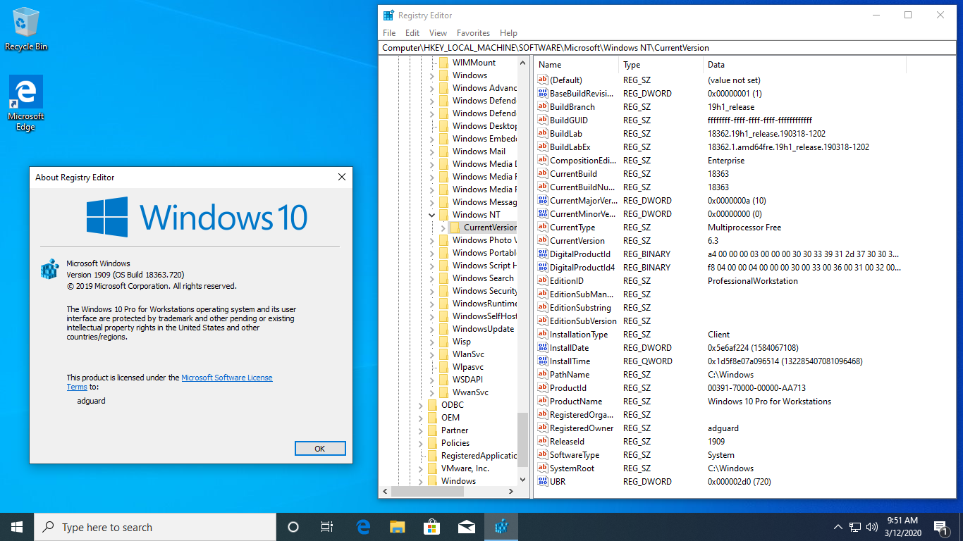The width and height of the screenshot is (963, 541).
Task: Expand the Windows Mail tree node
Action: [x=432, y=151]
